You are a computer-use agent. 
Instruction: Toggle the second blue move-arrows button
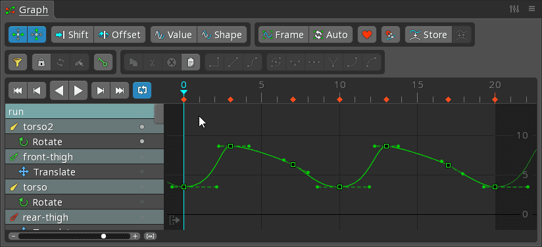click(x=37, y=35)
